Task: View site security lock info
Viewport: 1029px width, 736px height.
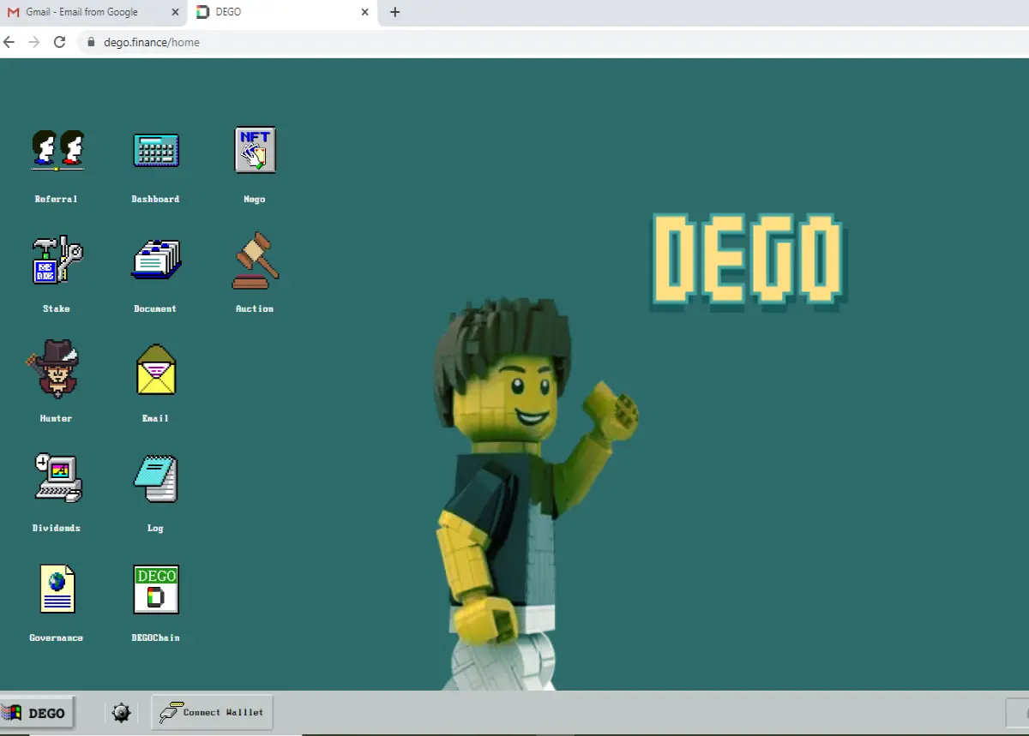Action: point(91,42)
